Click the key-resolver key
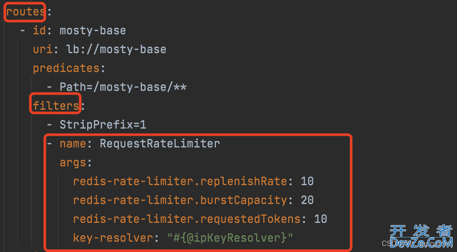This screenshot has width=457, height=252. tap(113, 238)
